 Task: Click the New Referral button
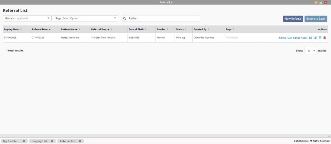pos(293,18)
